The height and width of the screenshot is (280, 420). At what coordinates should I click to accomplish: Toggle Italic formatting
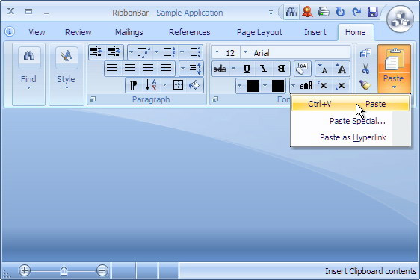tap(264, 69)
